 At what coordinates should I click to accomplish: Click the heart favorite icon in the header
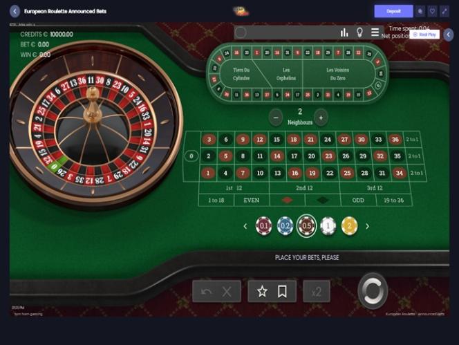(x=432, y=12)
